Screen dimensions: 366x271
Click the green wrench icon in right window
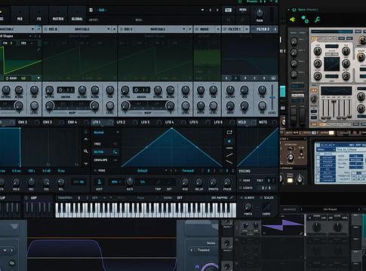(317, 20)
